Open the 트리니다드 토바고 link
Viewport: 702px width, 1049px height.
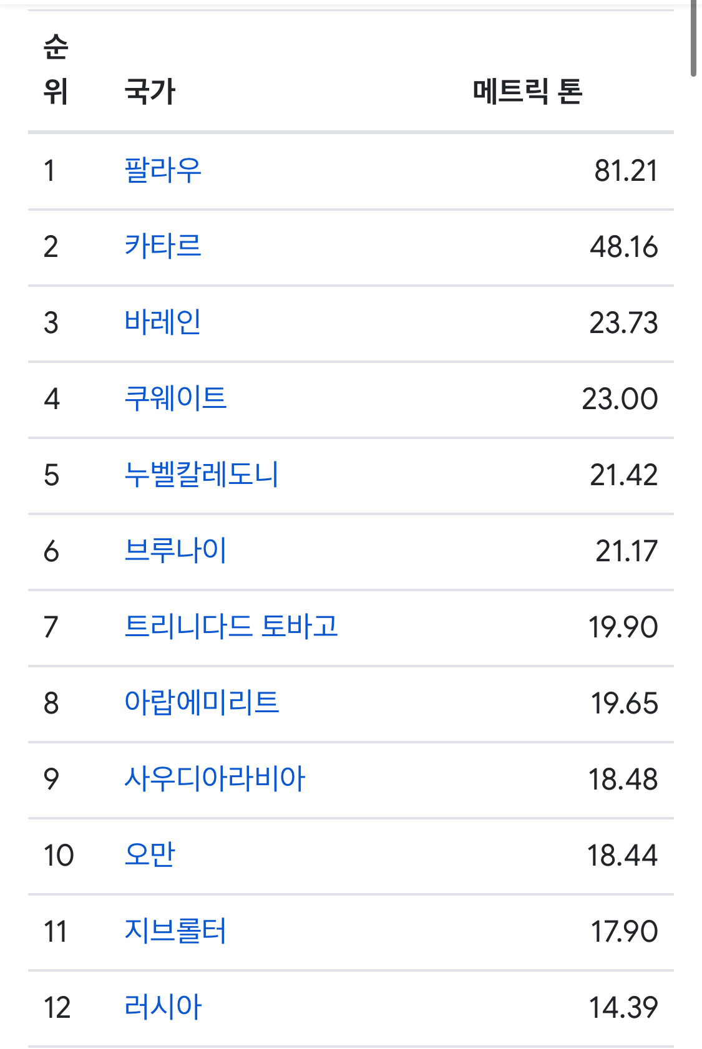coord(231,627)
